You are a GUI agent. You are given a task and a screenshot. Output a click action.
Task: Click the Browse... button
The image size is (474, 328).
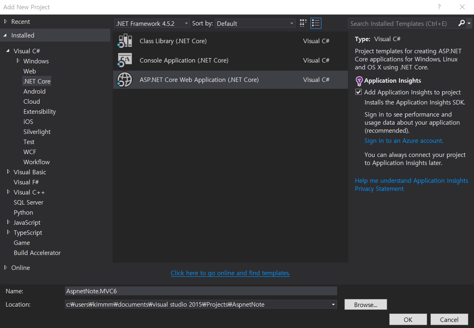[x=365, y=305]
